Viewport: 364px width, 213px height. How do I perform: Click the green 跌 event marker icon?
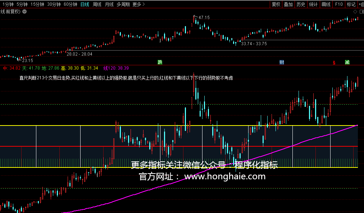160,62
